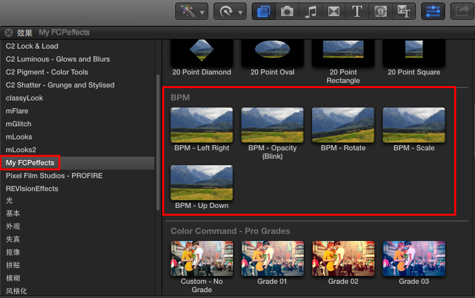Click the 20 Point Rectangle effect thumbnail

343,52
